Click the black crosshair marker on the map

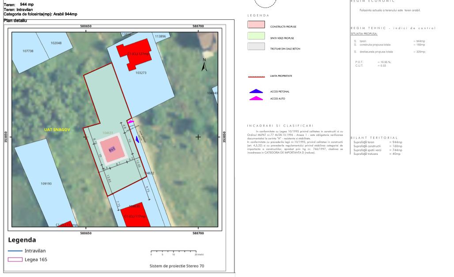point(198,137)
